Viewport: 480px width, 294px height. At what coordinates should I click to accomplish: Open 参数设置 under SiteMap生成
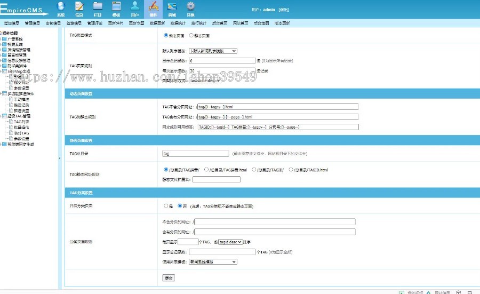click(x=21, y=88)
